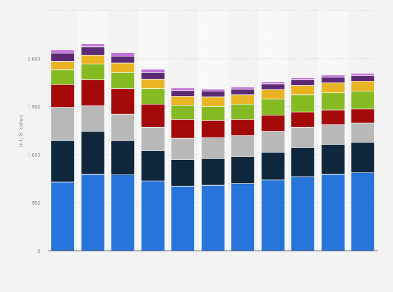Select the dark purple segment of the last bar
The width and height of the screenshot is (393, 292).
pos(363,78)
